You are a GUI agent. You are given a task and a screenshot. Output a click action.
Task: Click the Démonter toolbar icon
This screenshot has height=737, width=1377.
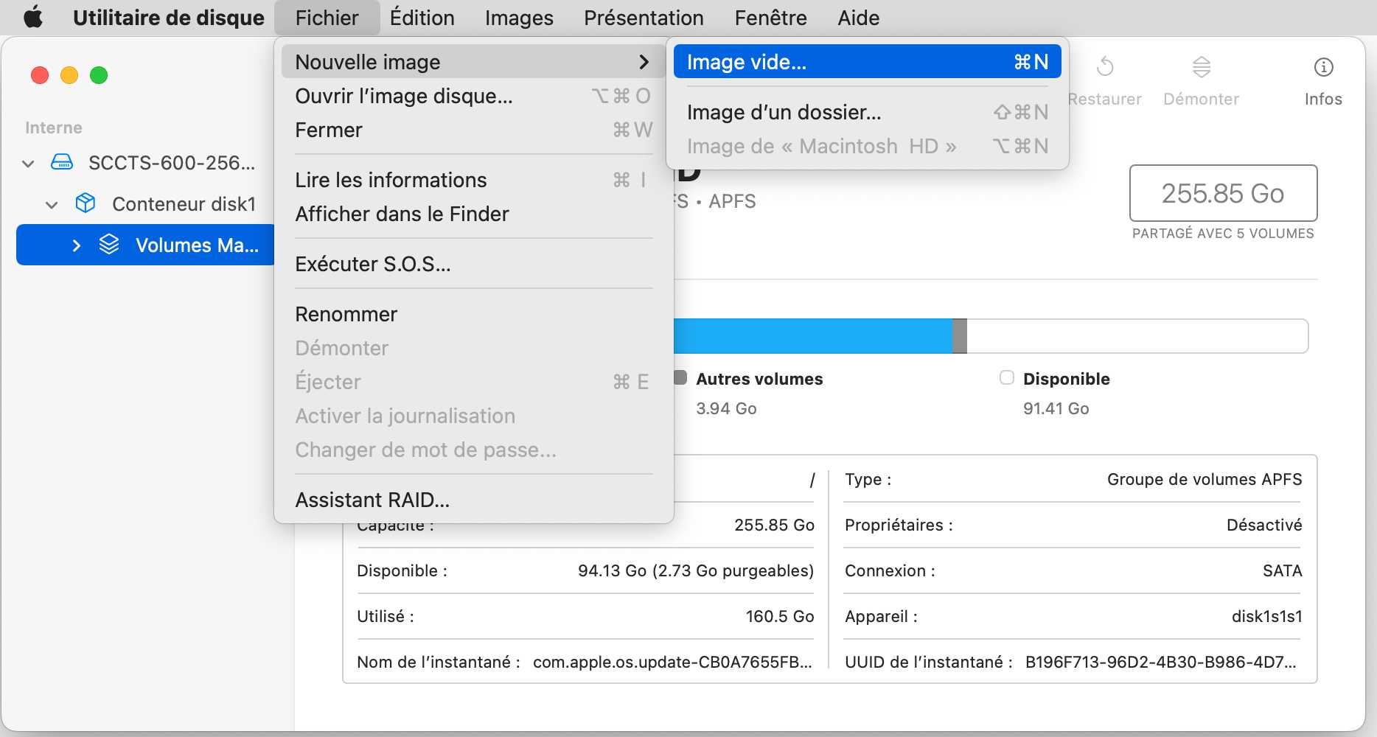point(1202,67)
